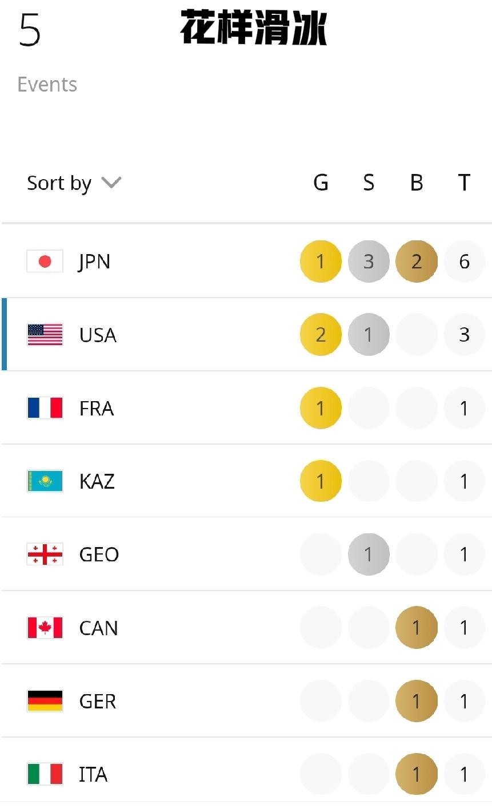Image resolution: width=492 pixels, height=808 pixels.
Task: Click the USA flag icon
Action: (x=45, y=335)
